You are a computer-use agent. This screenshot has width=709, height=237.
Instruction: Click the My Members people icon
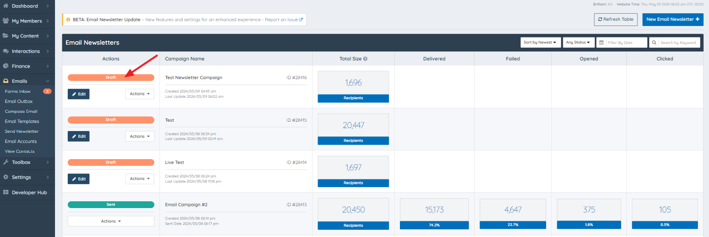[x=6, y=21]
